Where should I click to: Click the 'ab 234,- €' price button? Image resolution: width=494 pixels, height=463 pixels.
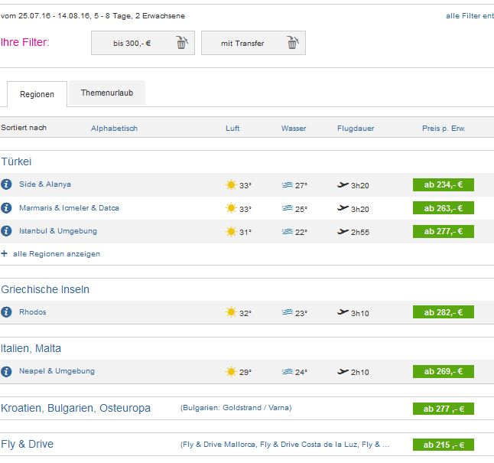tap(444, 185)
